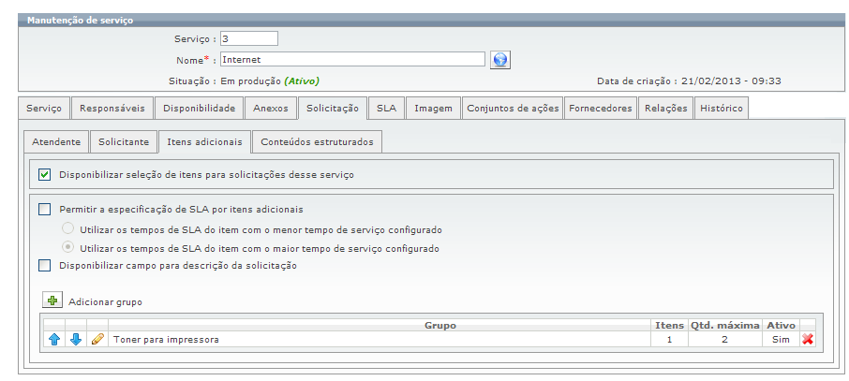Click the green plus Adicionar grupo icon
Image resolution: width=849 pixels, height=381 pixels.
click(52, 300)
